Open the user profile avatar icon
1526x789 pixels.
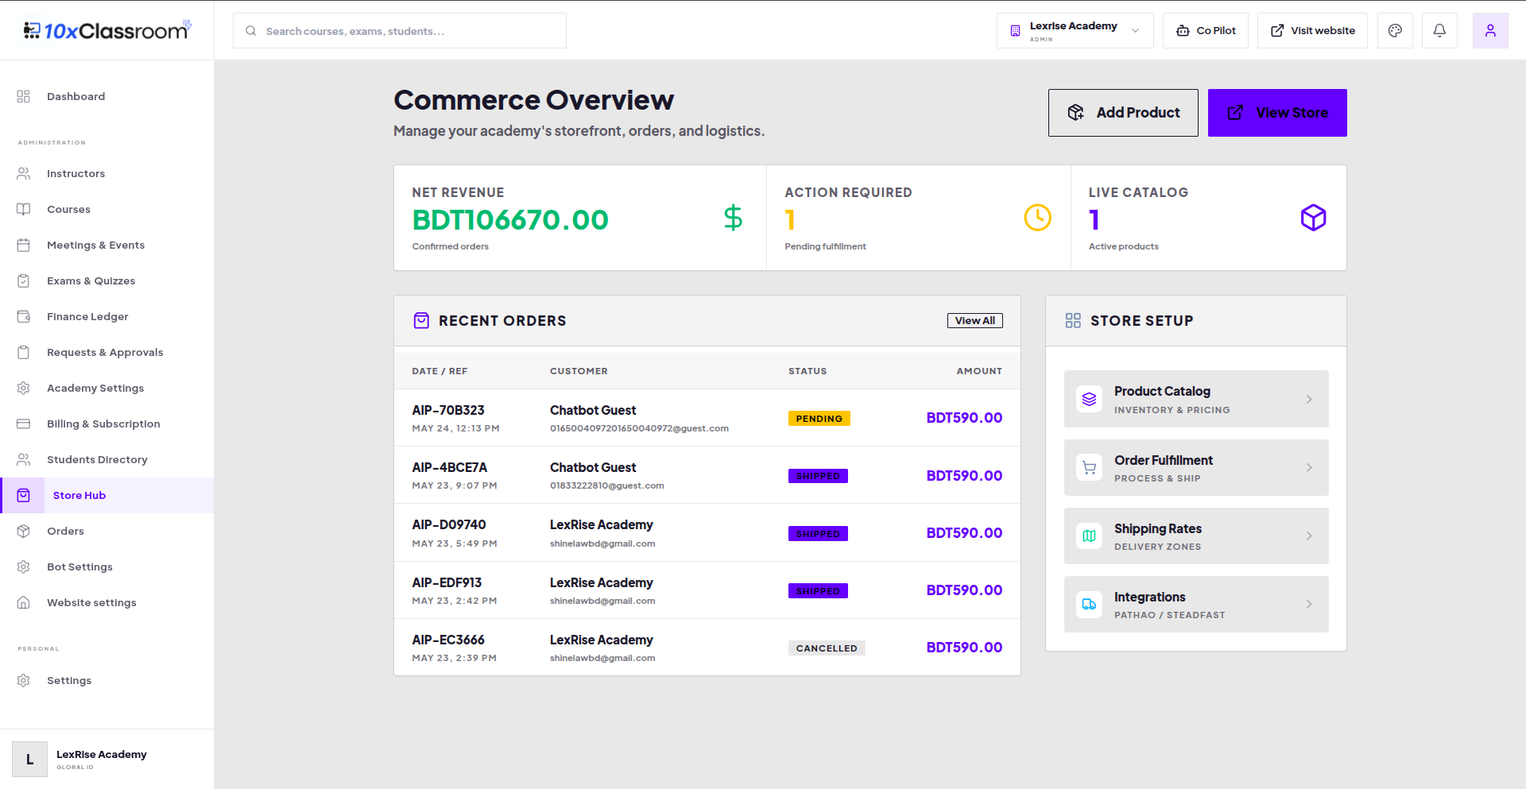pos(1490,30)
